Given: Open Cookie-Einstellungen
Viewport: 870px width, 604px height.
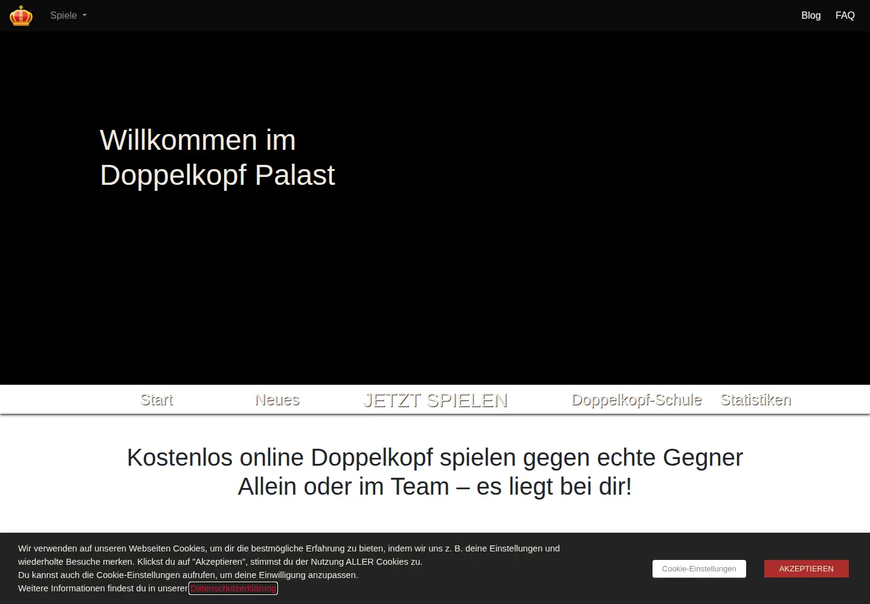Looking at the screenshot, I should point(699,569).
